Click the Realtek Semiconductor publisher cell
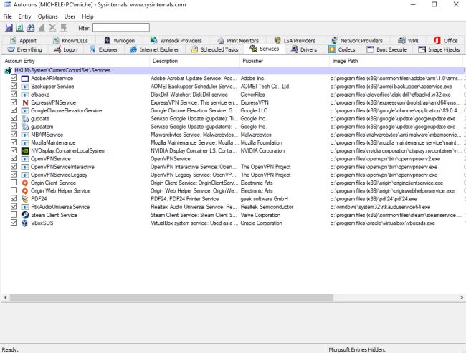466x353 pixels. click(x=267, y=207)
